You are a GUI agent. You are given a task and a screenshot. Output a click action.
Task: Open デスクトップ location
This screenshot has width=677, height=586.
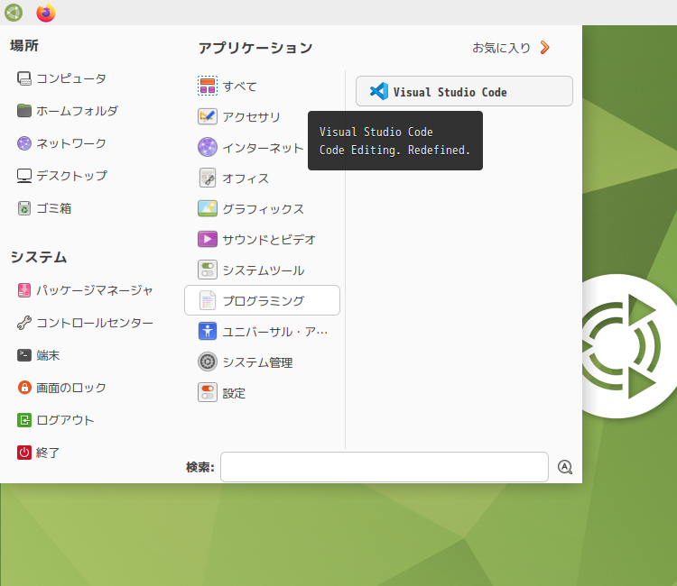pyautogui.click(x=62, y=176)
